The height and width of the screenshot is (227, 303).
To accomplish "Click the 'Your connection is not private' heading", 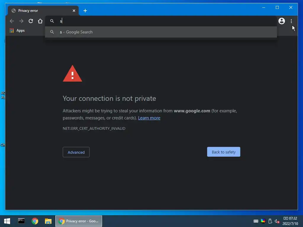I will tap(109, 98).
